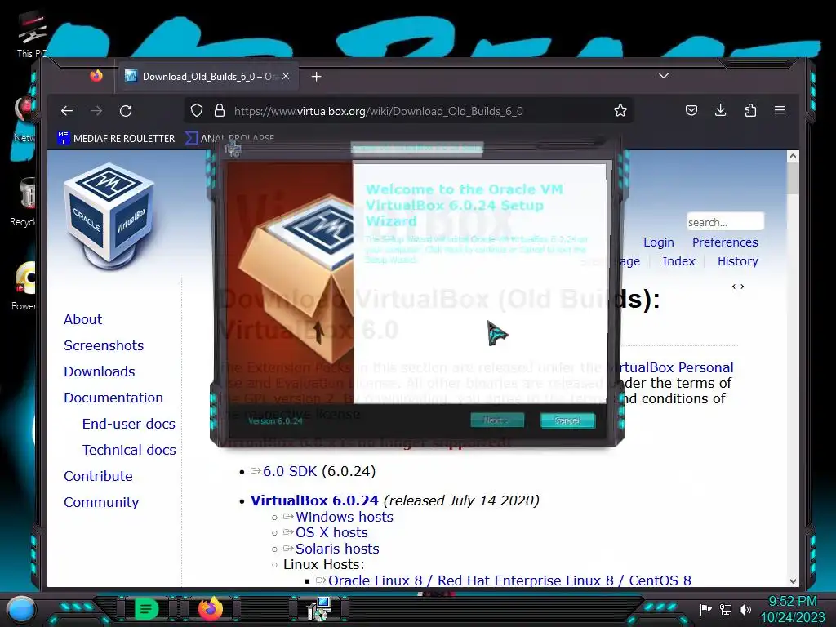Open the Screenshots sidebar link
The height and width of the screenshot is (627, 836).
[x=104, y=345]
